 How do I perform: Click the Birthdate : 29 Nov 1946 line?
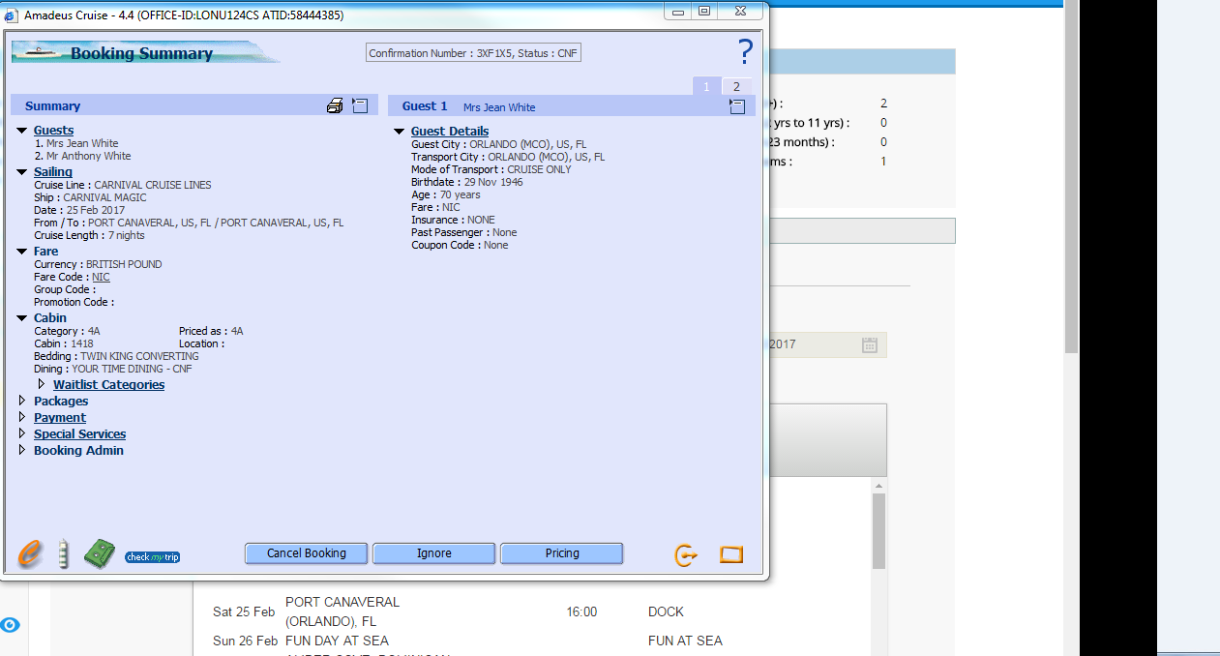click(467, 182)
